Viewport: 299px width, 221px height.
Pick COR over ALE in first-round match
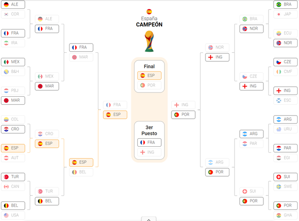coord(13,14)
